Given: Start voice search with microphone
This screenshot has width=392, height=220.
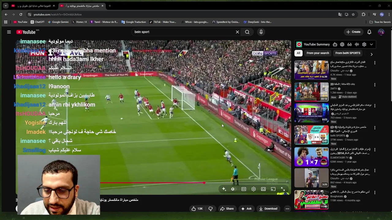Looking at the screenshot, I should point(261,32).
